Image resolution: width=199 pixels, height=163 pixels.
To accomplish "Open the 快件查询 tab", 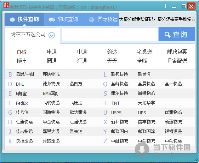I will [24, 19].
